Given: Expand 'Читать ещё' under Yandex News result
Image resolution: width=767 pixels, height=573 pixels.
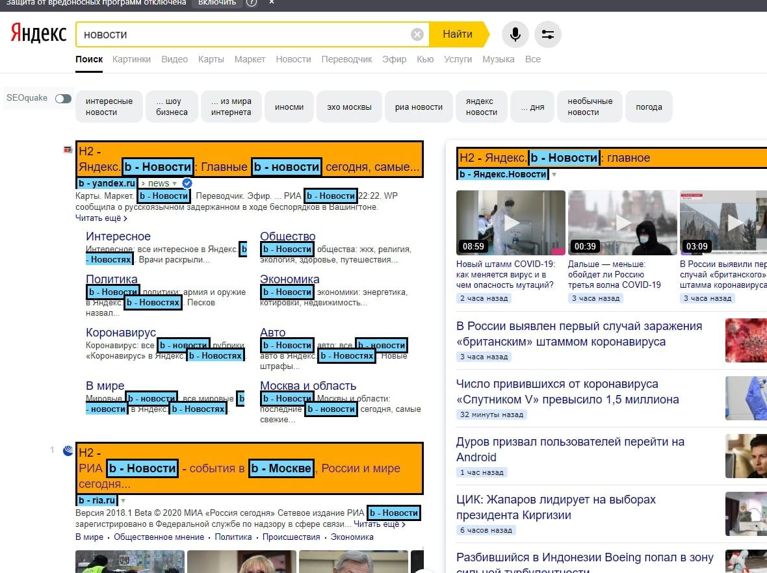Looking at the screenshot, I should click(x=101, y=218).
